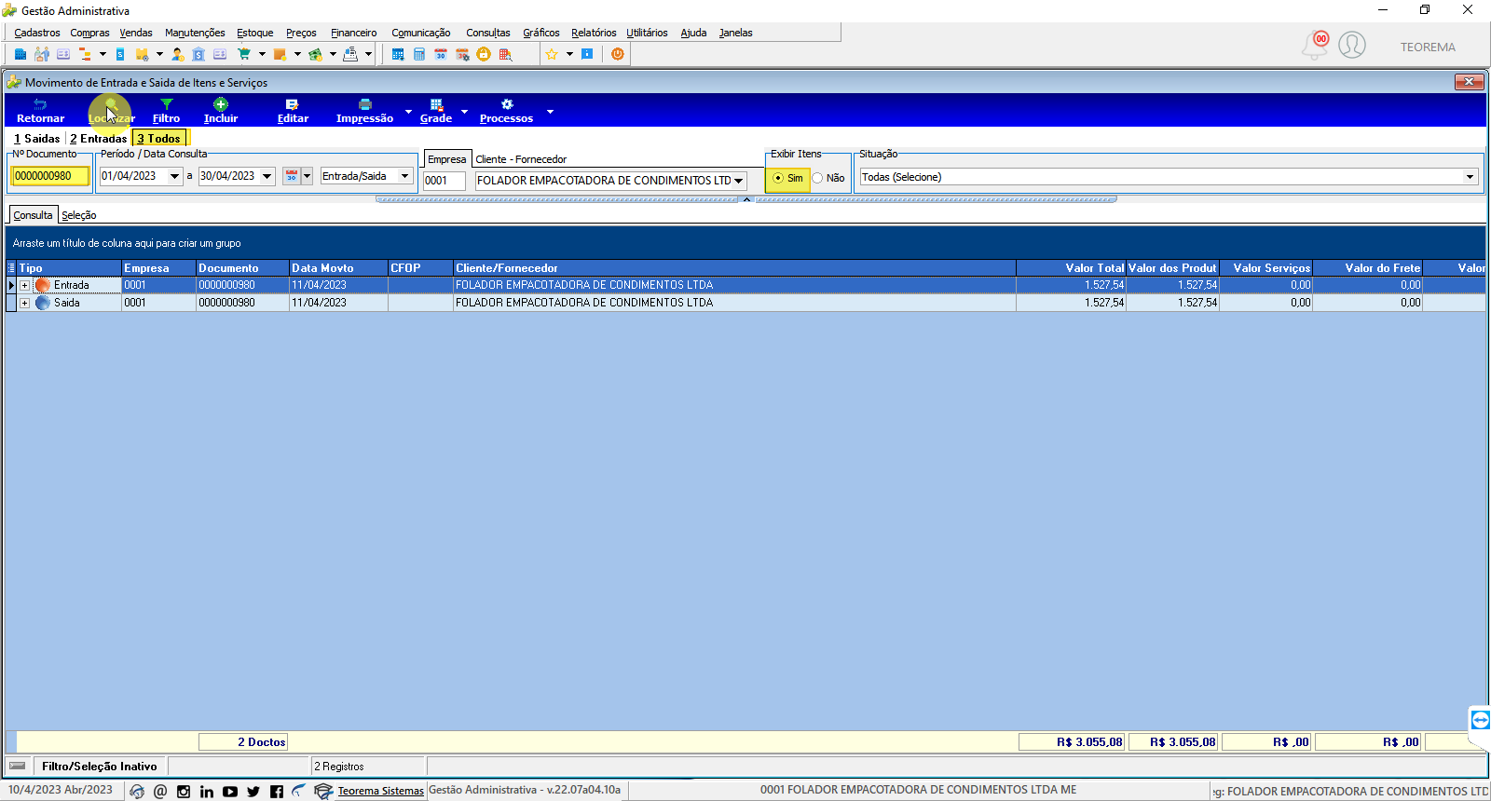Image resolution: width=1491 pixels, height=801 pixels.
Task: Open the Relatórios menu
Action: coord(594,33)
